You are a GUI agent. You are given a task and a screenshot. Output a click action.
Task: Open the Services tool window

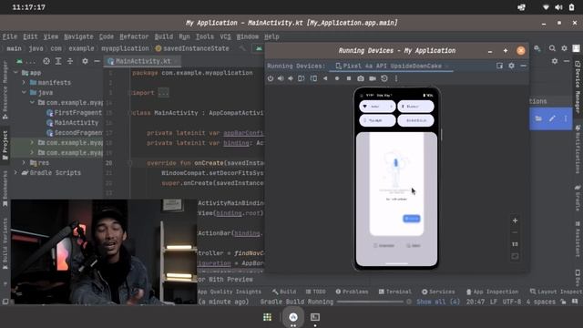click(438, 292)
